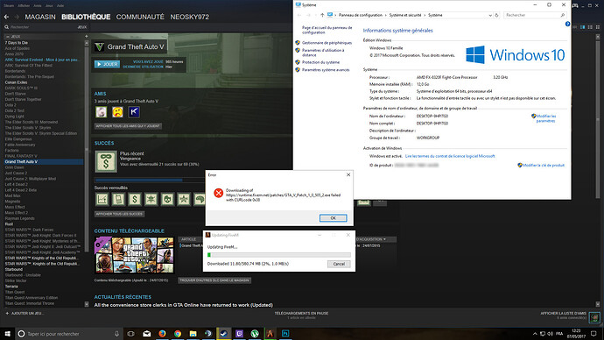Switch library to list view icon
Screen dimensions: 604x340
(590, 27)
